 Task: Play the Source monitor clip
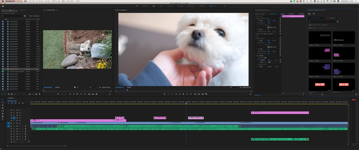coord(78,94)
